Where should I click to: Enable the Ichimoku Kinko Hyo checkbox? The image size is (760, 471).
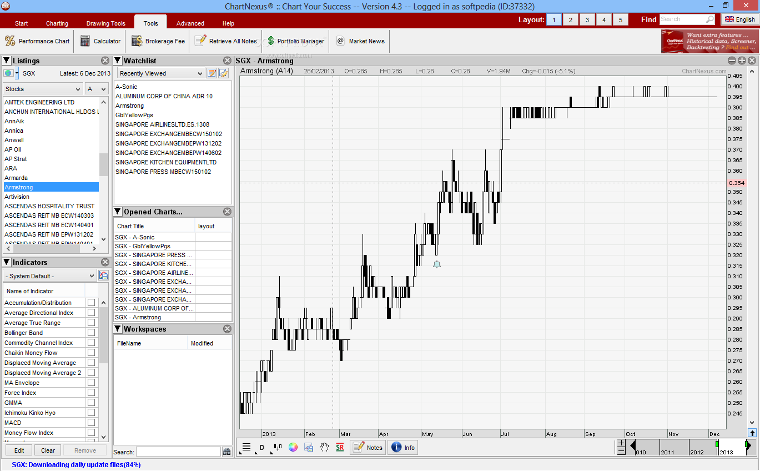91,413
